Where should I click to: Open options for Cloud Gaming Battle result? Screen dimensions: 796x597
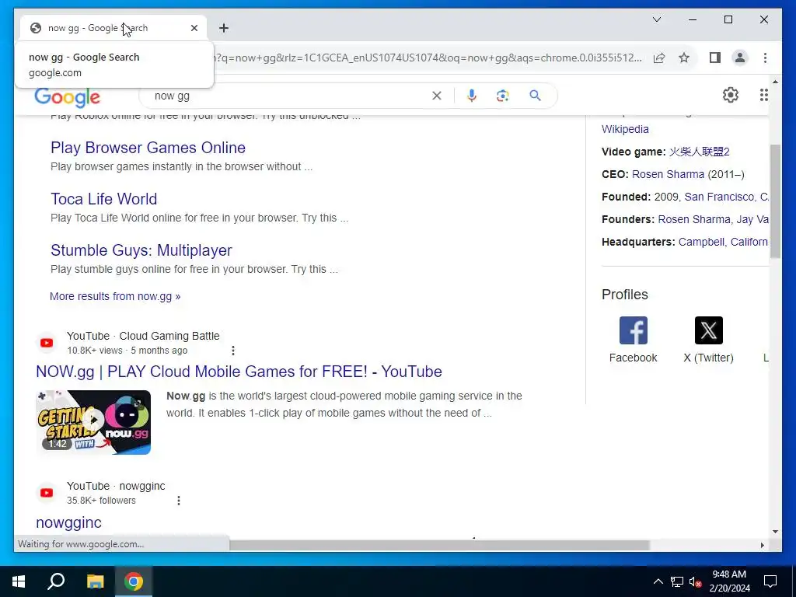tap(233, 351)
